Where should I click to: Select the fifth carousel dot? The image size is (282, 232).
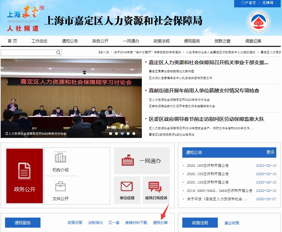pyautogui.click(x=134, y=134)
